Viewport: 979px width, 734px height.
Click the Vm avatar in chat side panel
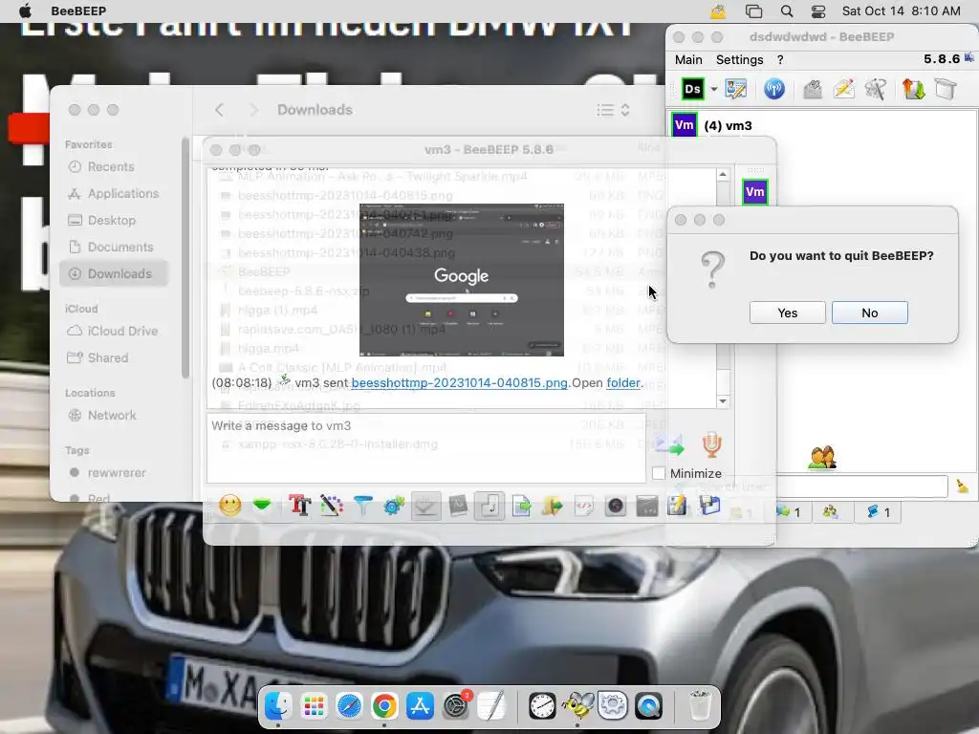coord(755,191)
